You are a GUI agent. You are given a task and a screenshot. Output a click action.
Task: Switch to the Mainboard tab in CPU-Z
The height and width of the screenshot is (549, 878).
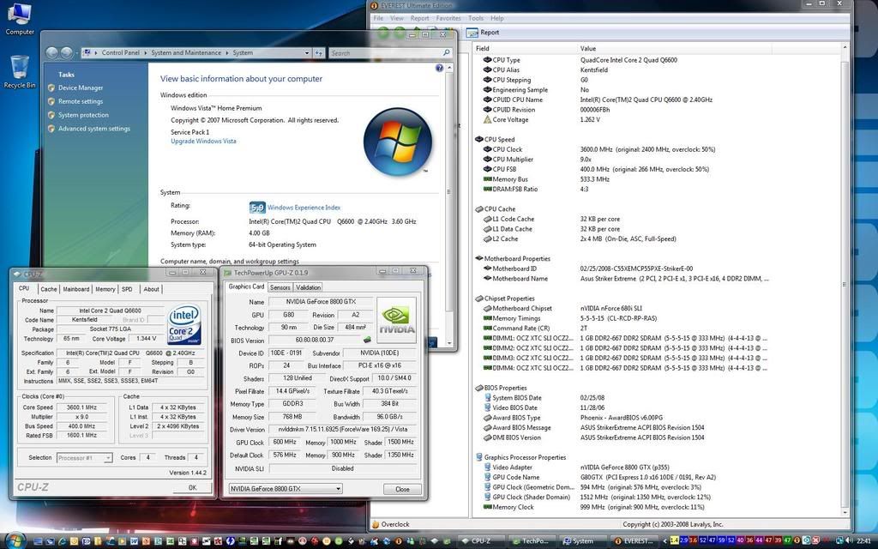click(x=75, y=289)
